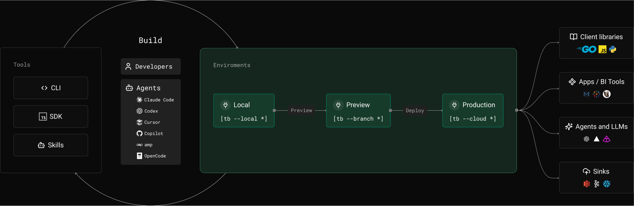The width and height of the screenshot is (634, 206).
Task: Click the Client libraries card
Action: point(596,43)
